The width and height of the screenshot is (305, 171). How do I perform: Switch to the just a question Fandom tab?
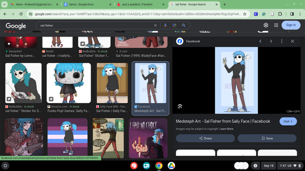click(x=137, y=4)
